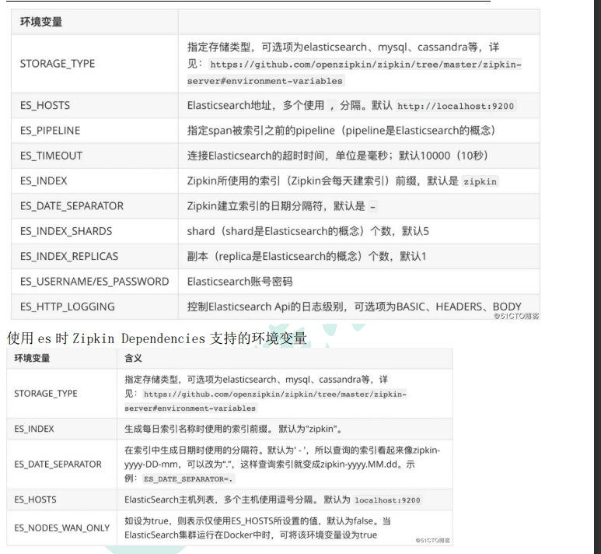601x554 pixels.
Task: Click the 副本 replica 默认1 description
Action: pyautogui.click(x=306, y=256)
